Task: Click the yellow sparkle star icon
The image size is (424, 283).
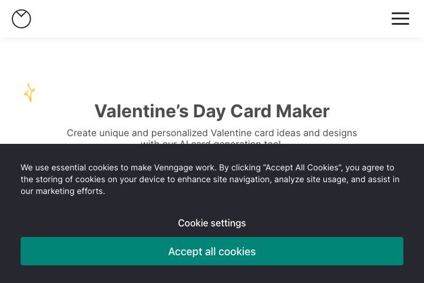Action: [29, 93]
